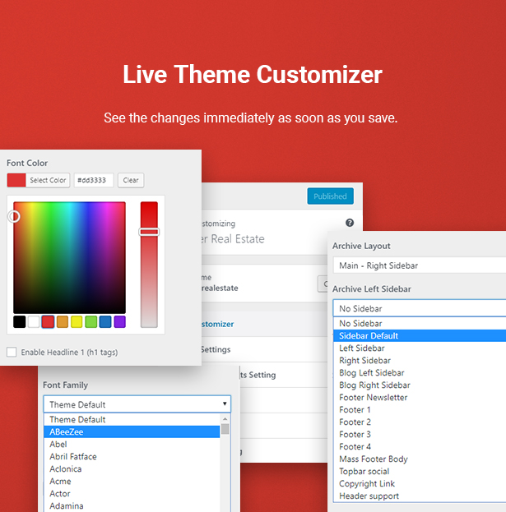The width and height of the screenshot is (506, 512).
Task: Select Footer Newsletter option
Action: (420, 398)
